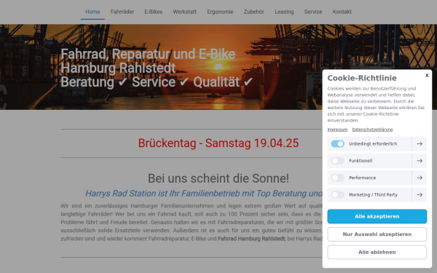Go to the Home menu item
This screenshot has width=437, height=273.
[x=92, y=12]
